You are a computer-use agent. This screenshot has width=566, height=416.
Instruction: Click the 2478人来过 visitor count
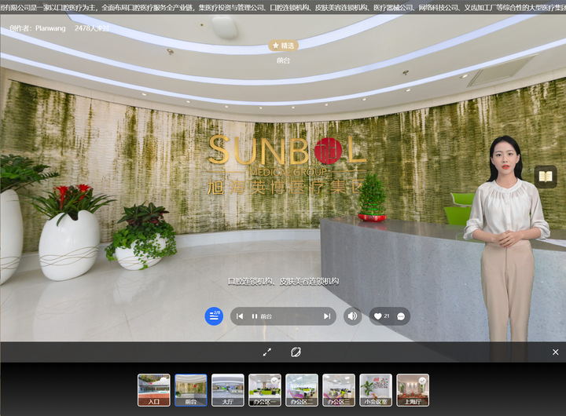tap(92, 28)
